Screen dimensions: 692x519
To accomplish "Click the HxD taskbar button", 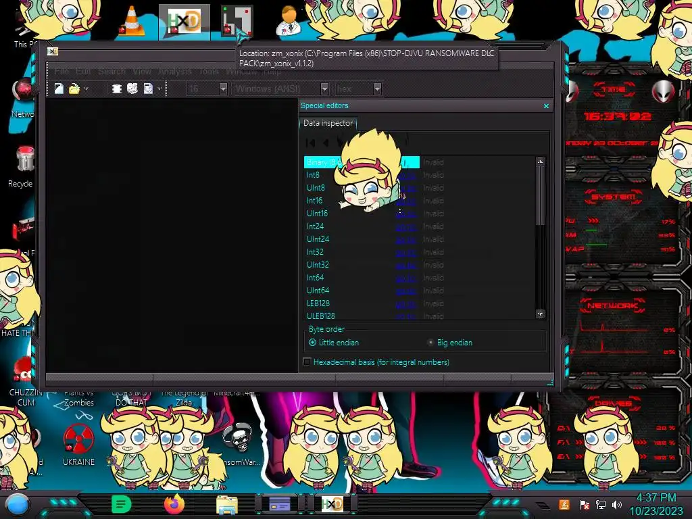I will [332, 504].
